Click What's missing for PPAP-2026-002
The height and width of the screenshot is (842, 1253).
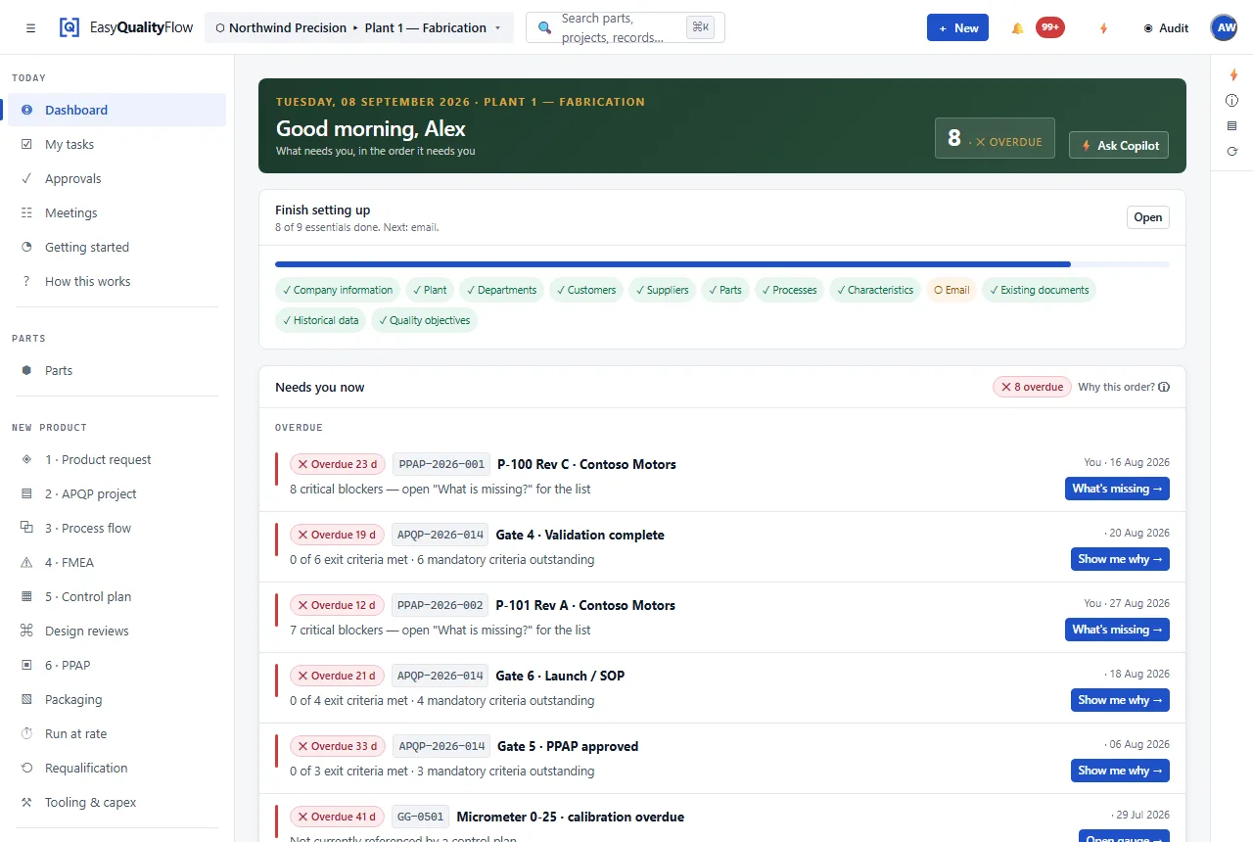click(x=1117, y=630)
